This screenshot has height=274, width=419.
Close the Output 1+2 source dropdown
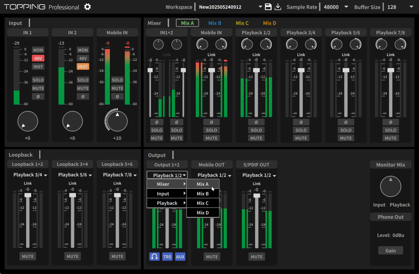click(x=167, y=175)
